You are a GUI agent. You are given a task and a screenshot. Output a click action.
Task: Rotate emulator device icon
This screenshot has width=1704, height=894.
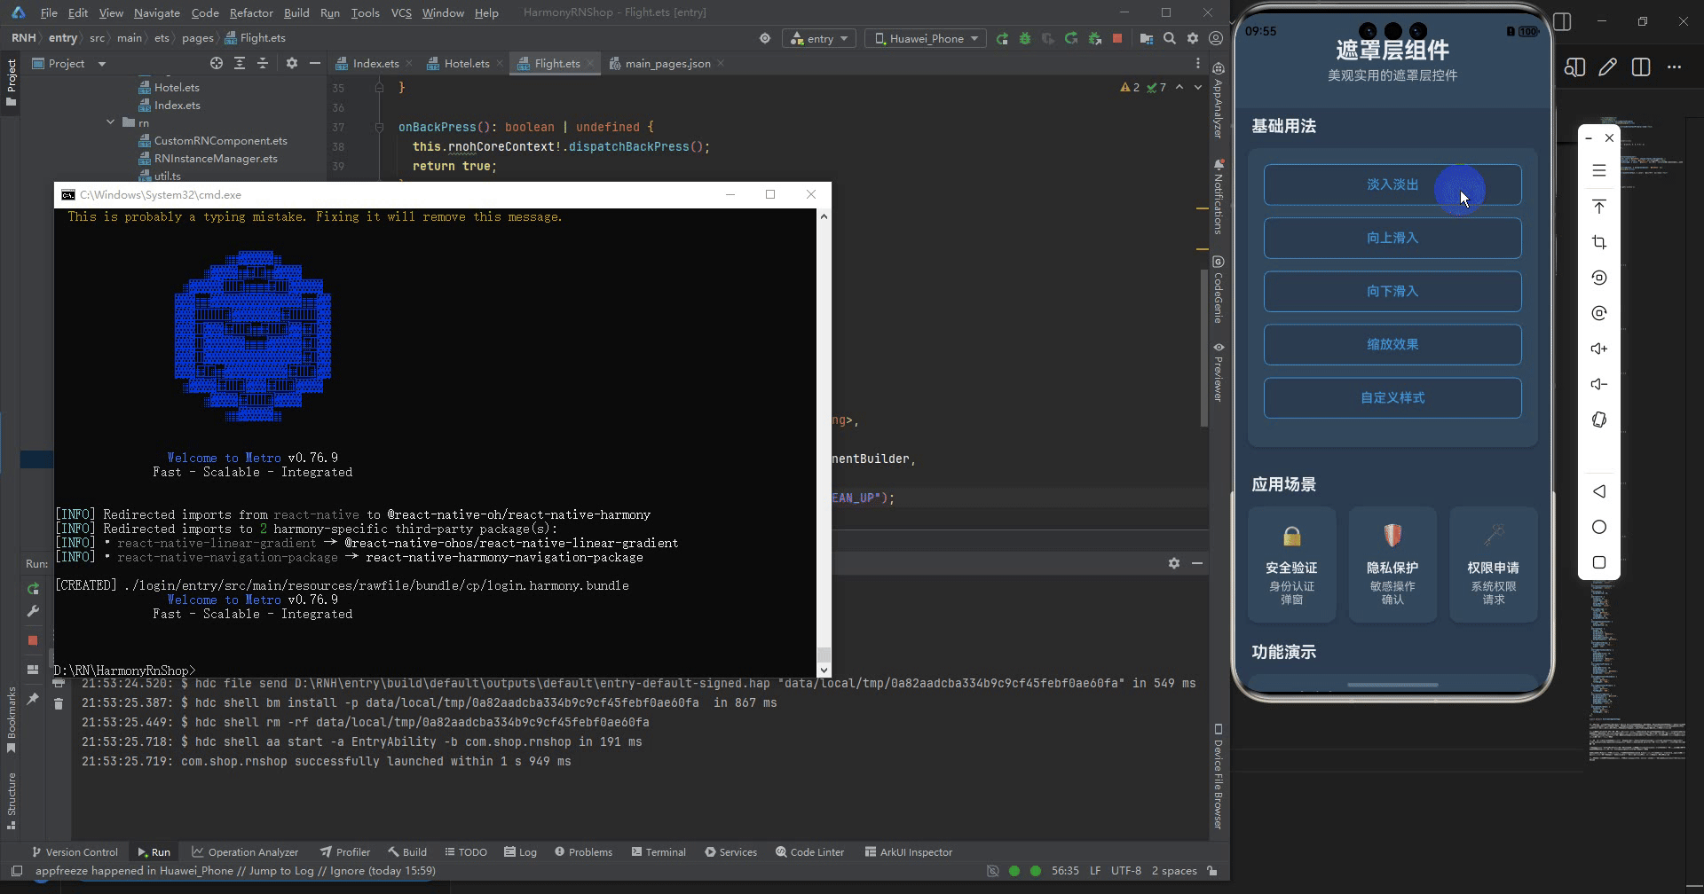click(x=1599, y=420)
